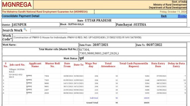The width and height of the screenshot is (190, 106).
Task: Click the Grand Total label
Action: (92, 103)
